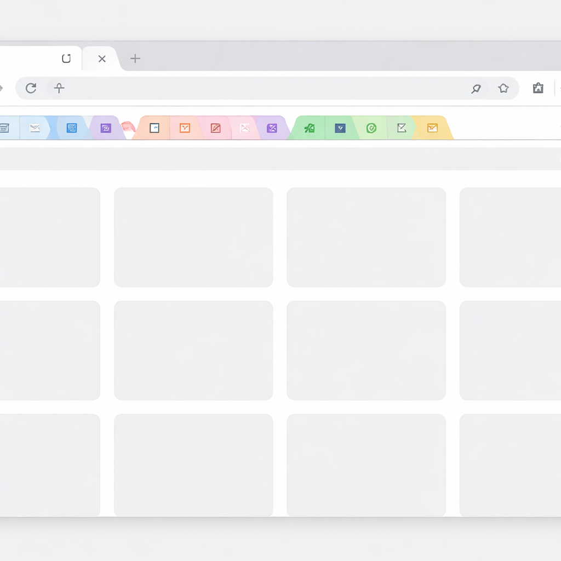
Task: Select the orange envelope tab at far right
Action: click(x=432, y=128)
